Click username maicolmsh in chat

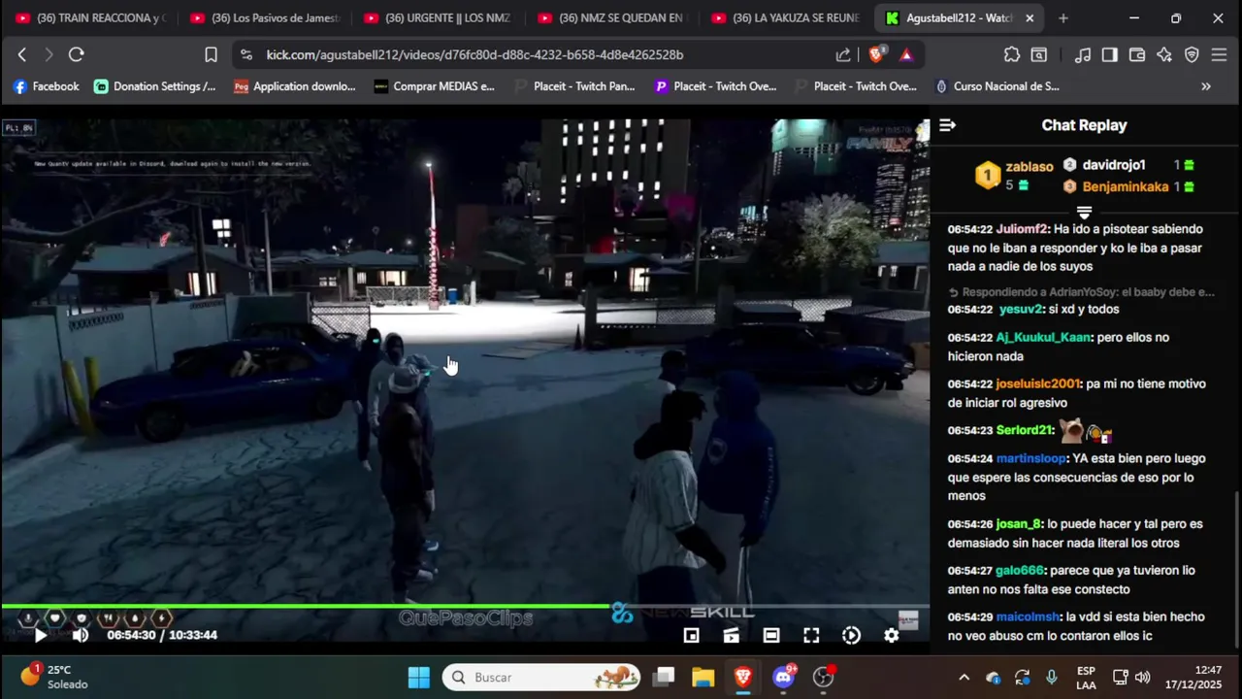[1028, 617]
